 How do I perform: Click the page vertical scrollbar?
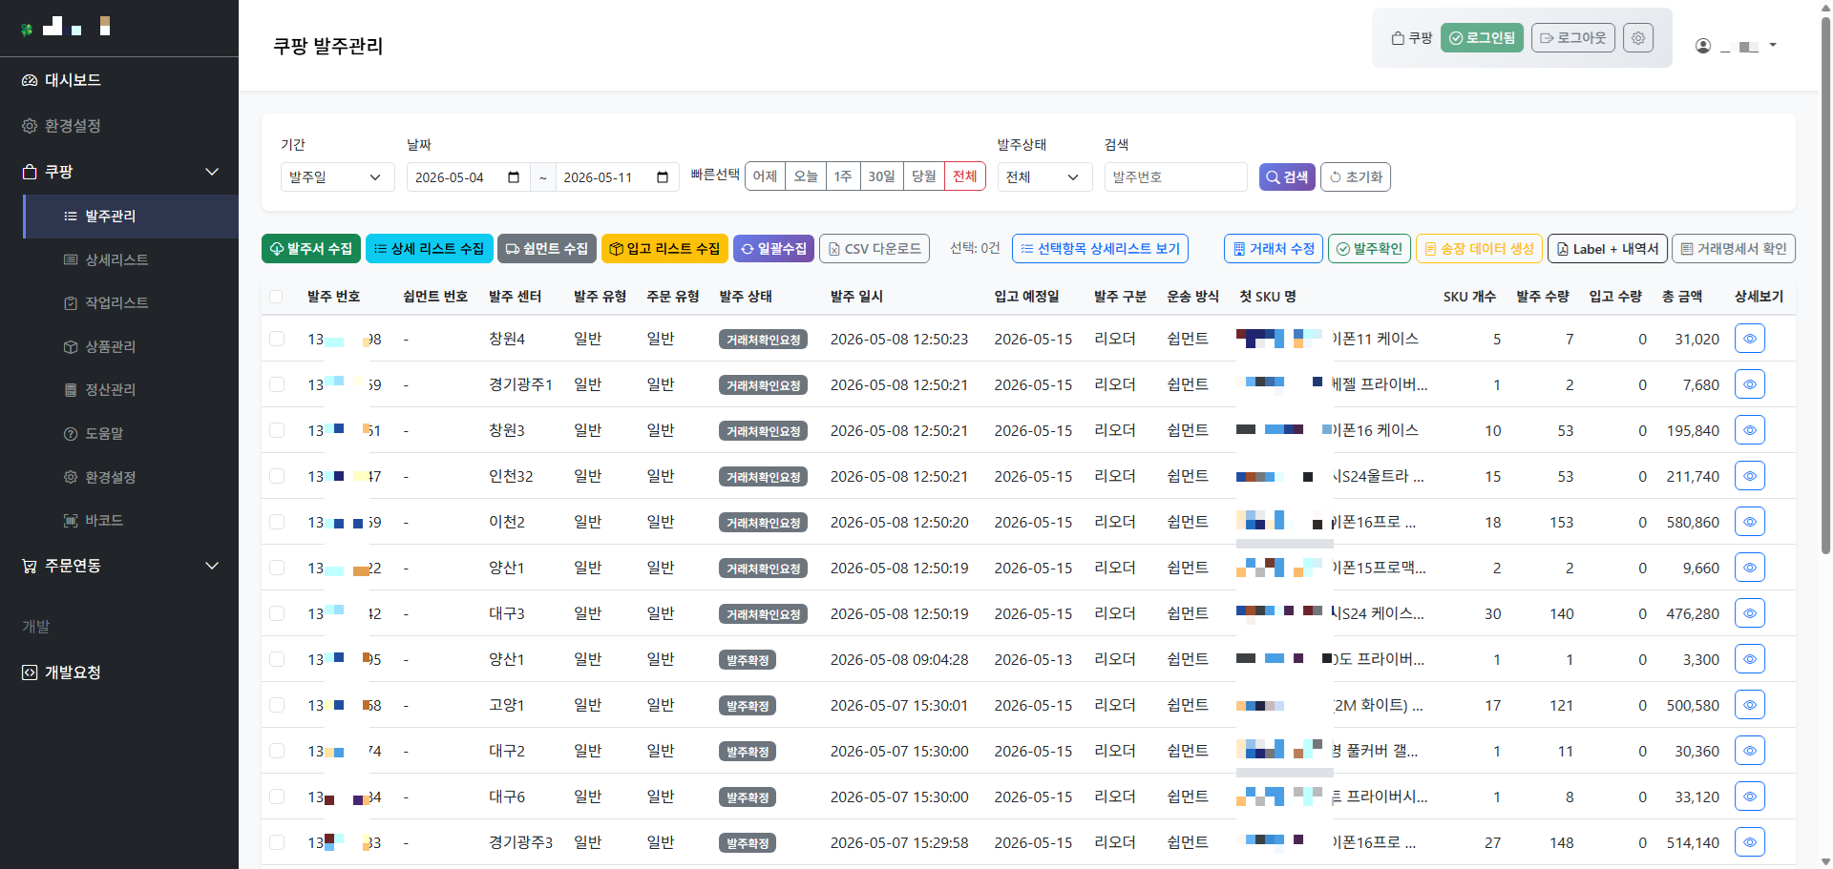[1825, 286]
